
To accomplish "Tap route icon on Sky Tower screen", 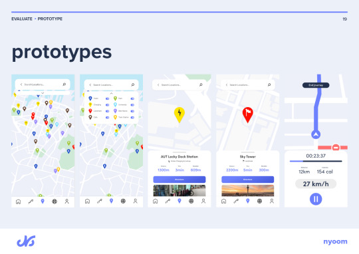I will point(236,201).
